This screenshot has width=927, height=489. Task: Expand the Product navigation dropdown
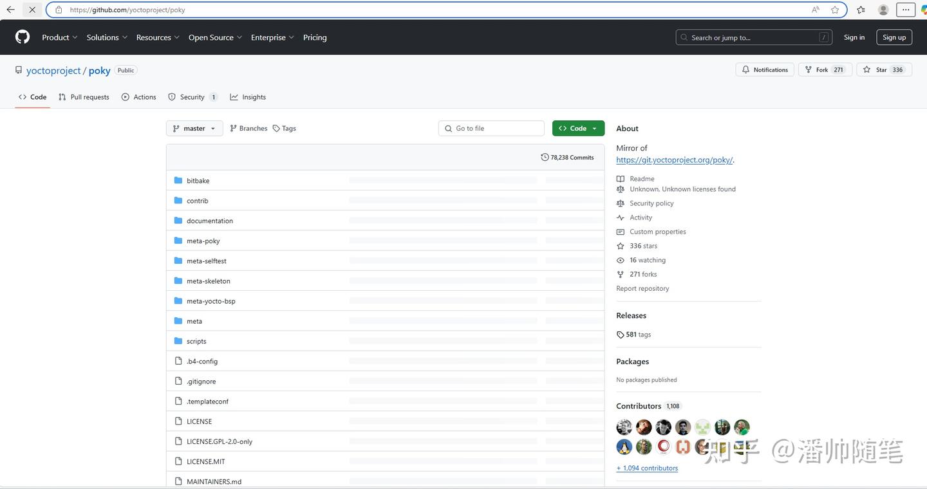(60, 37)
